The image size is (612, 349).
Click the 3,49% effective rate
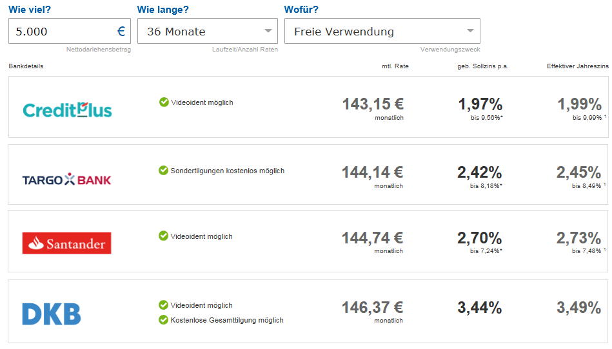click(578, 307)
